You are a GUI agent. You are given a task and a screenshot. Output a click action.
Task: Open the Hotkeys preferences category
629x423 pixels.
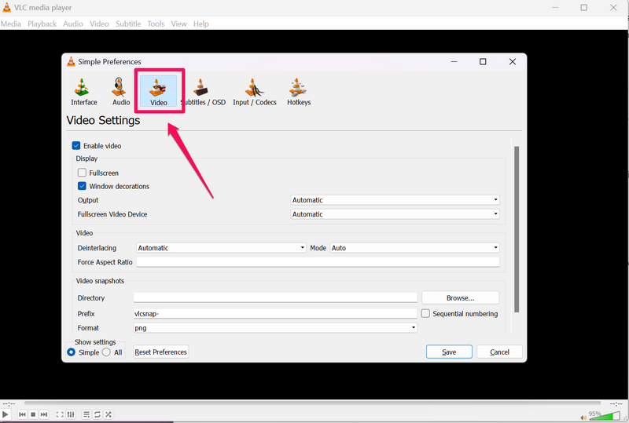pyautogui.click(x=299, y=92)
